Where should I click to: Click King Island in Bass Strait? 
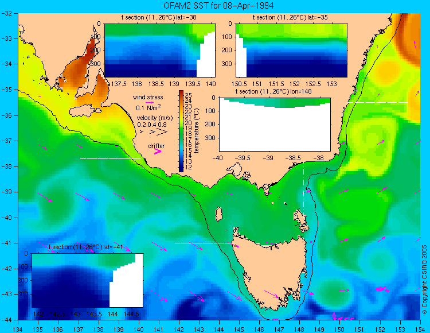pos(218,214)
